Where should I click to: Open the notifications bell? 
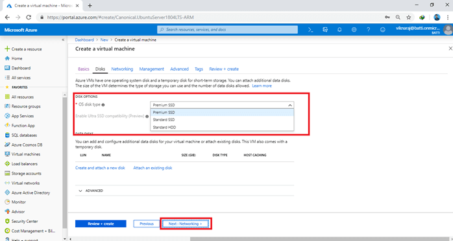pos(339,30)
